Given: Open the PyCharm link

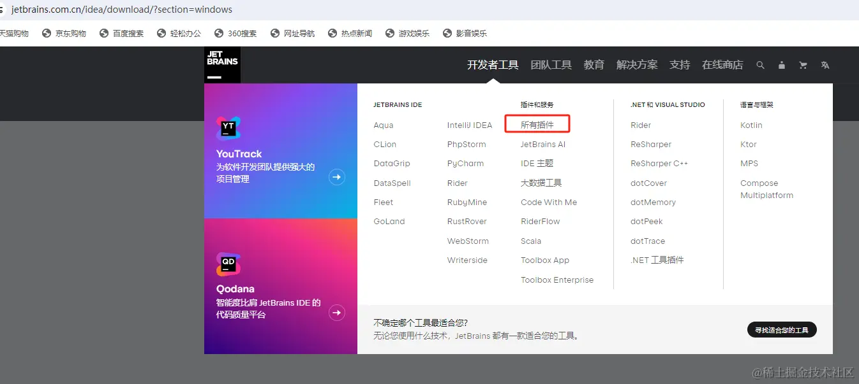Looking at the screenshot, I should click(x=465, y=164).
